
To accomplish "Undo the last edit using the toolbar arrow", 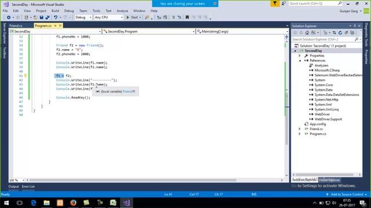I will tap(56, 17).
